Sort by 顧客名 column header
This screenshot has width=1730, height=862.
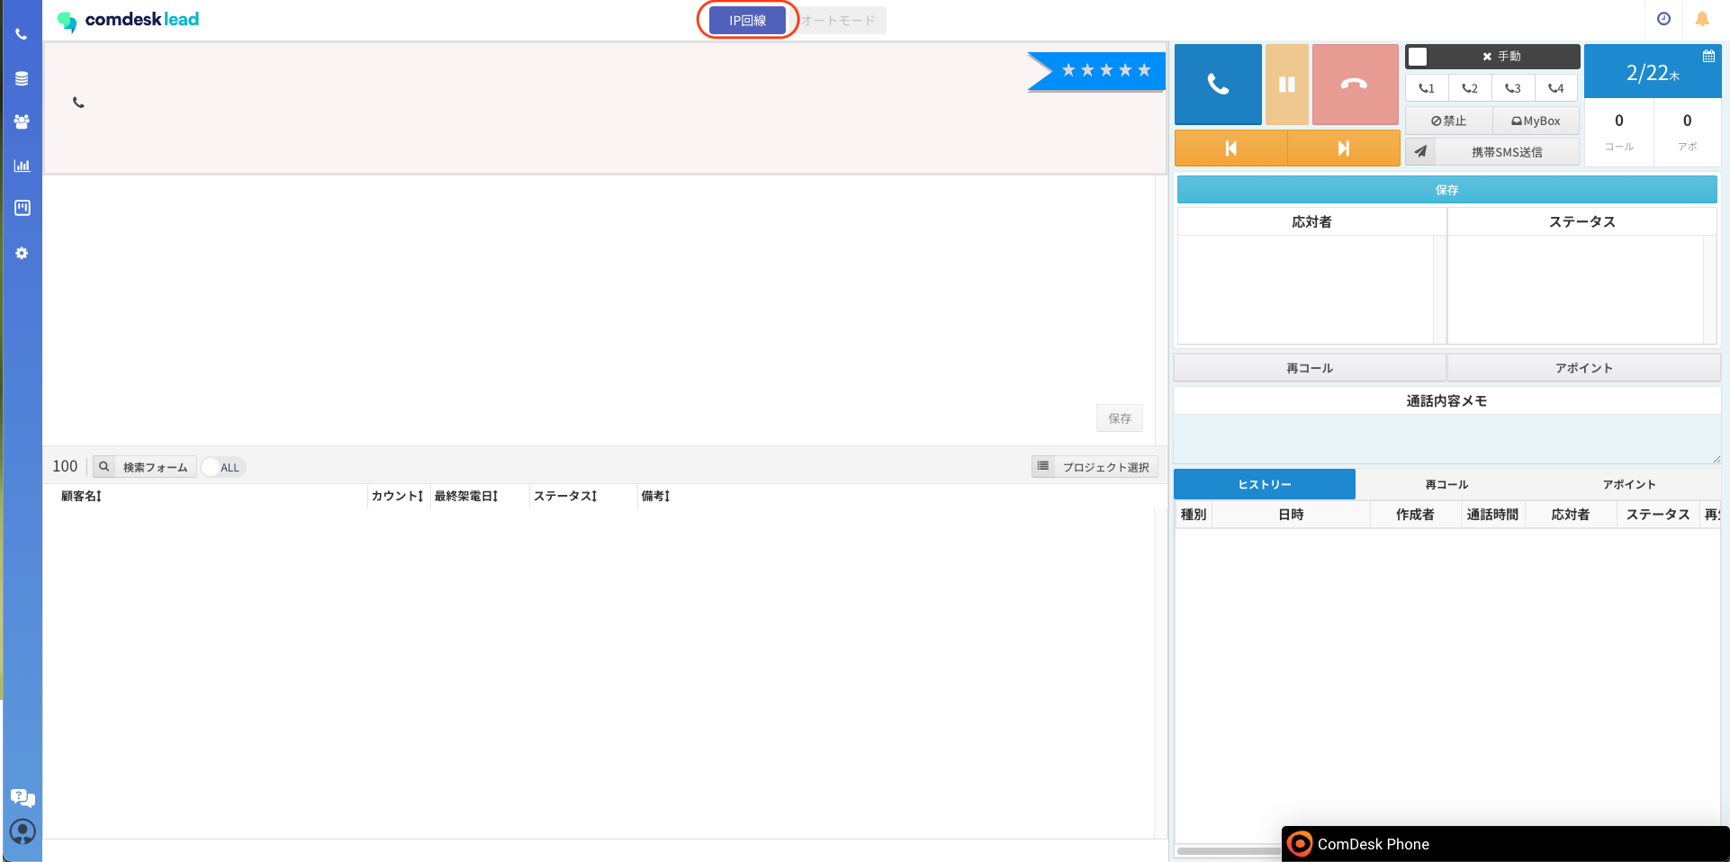point(81,496)
